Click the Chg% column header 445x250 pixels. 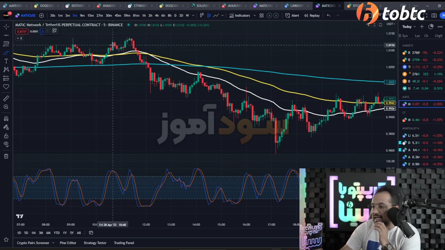tap(438, 36)
